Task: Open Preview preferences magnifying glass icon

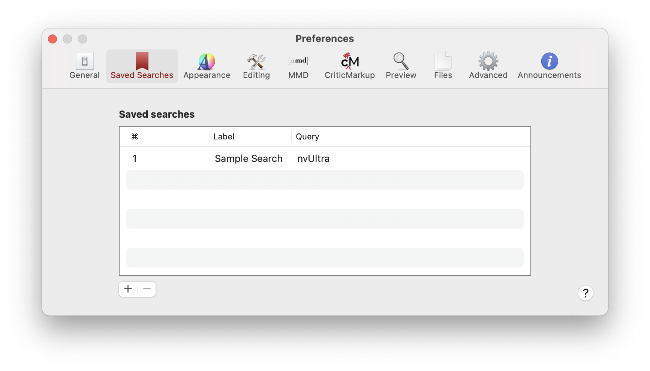Action: pyautogui.click(x=401, y=61)
